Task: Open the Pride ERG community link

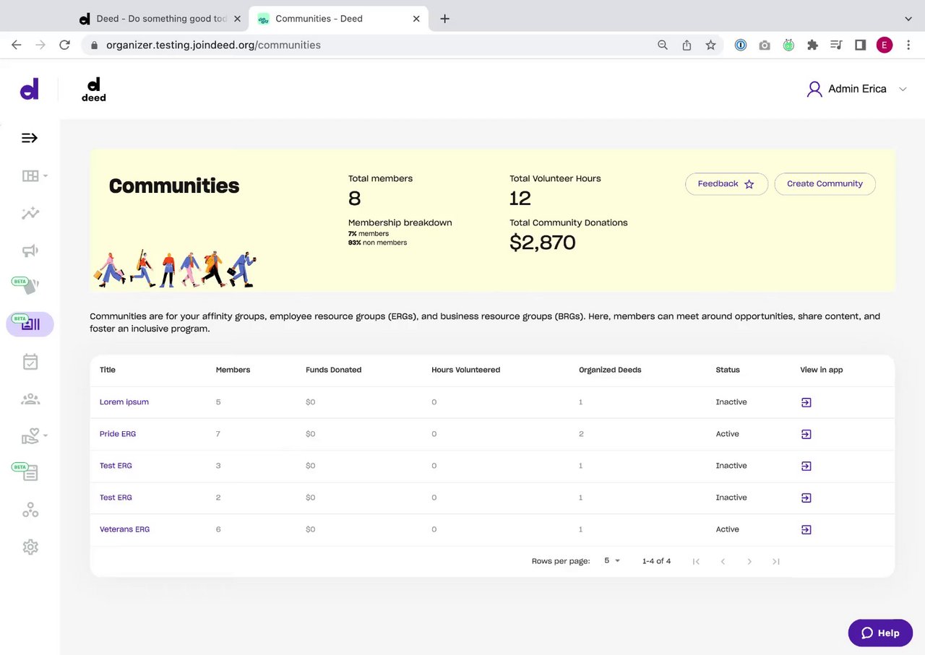Action: click(118, 434)
